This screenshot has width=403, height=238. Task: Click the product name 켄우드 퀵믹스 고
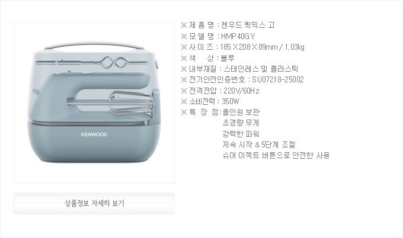(x=248, y=25)
